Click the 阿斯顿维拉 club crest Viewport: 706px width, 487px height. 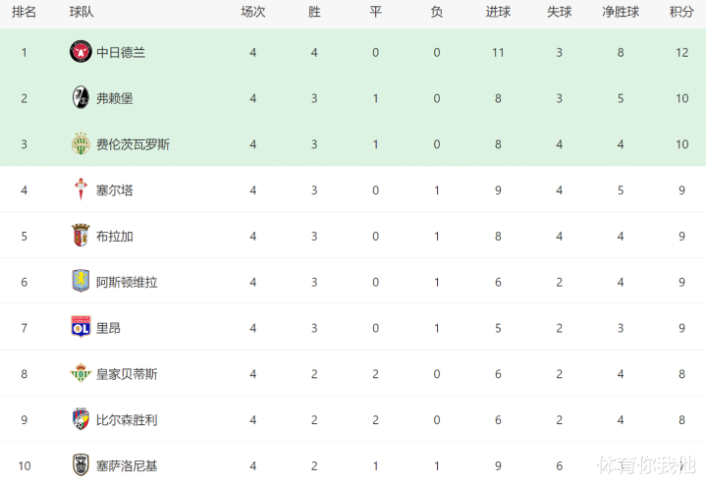click(81, 282)
